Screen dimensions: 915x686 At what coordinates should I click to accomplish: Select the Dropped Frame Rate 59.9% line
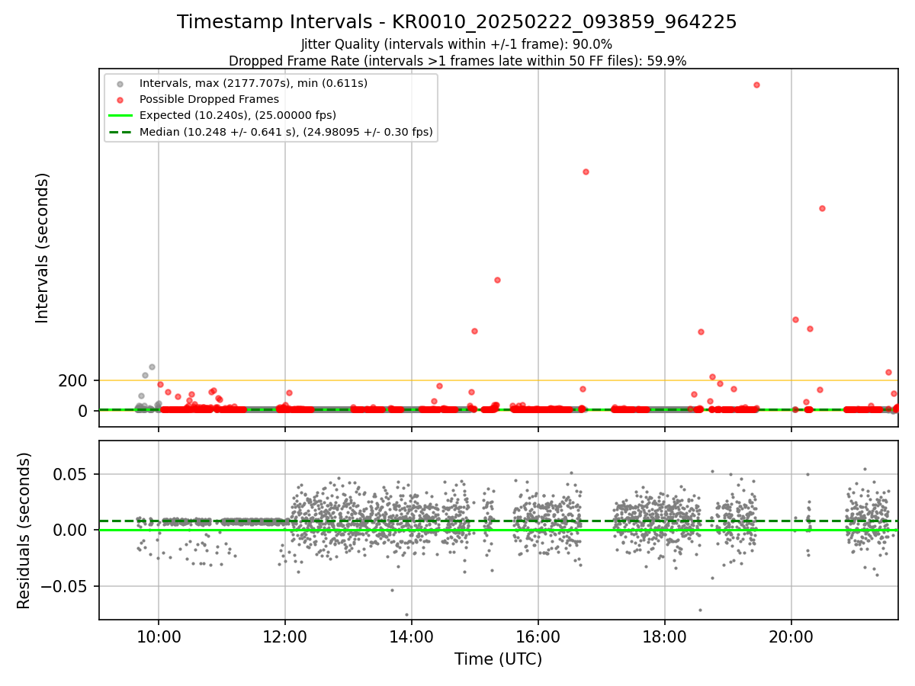(457, 61)
